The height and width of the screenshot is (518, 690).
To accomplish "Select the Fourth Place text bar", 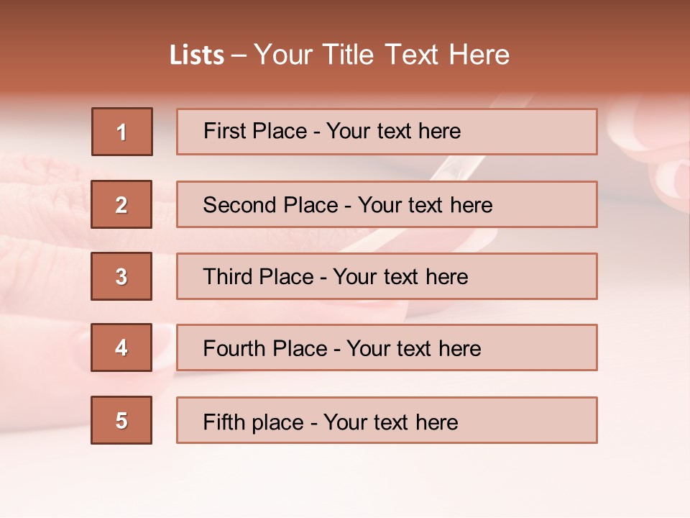I will pos(387,347).
